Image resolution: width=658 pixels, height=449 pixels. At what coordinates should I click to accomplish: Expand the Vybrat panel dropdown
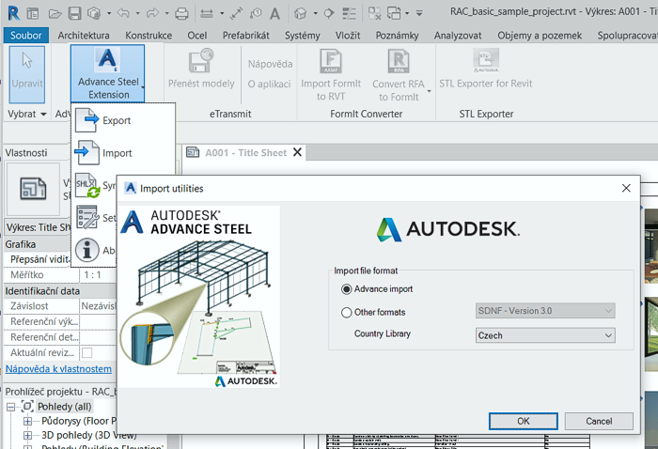27,114
